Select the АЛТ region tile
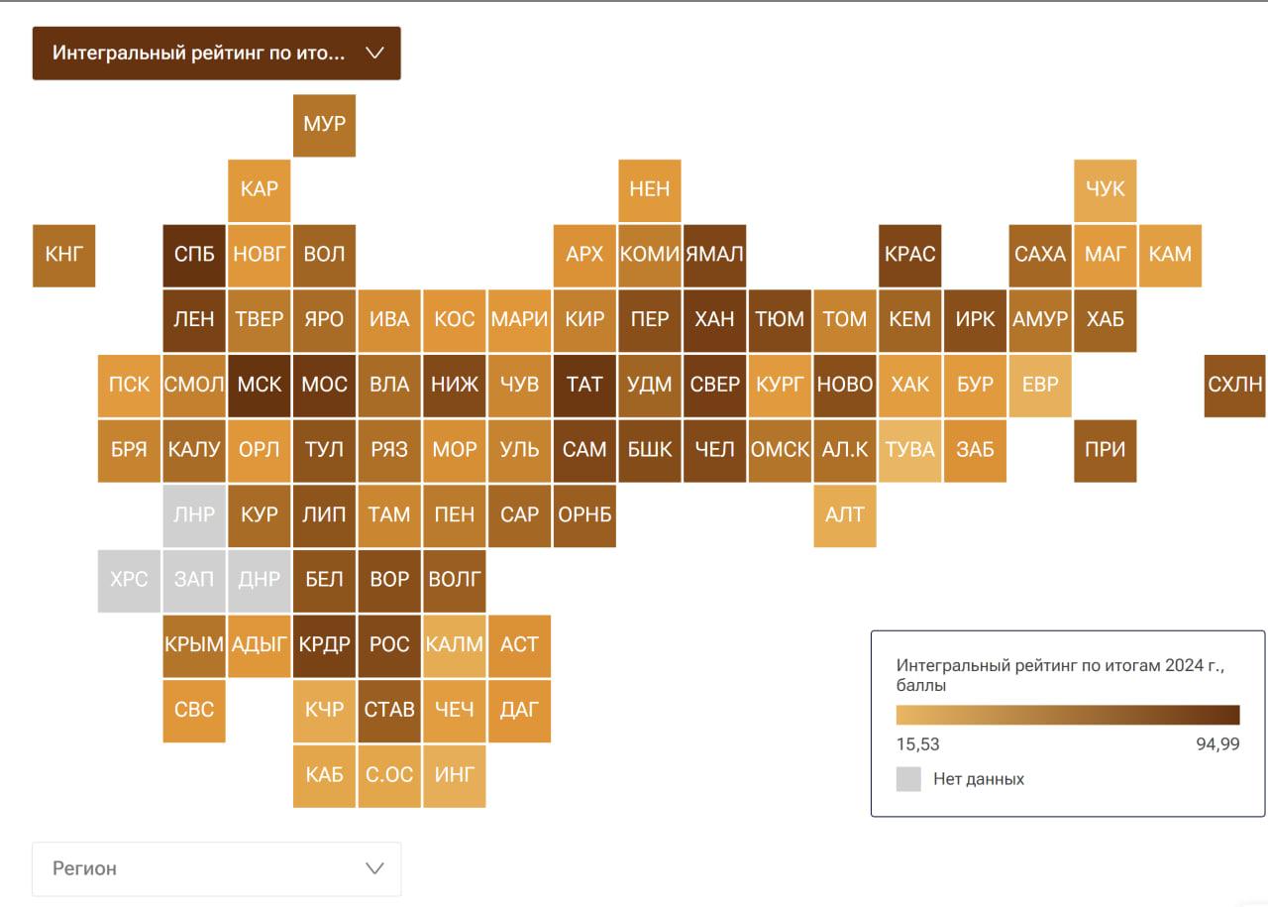 [x=845, y=514]
